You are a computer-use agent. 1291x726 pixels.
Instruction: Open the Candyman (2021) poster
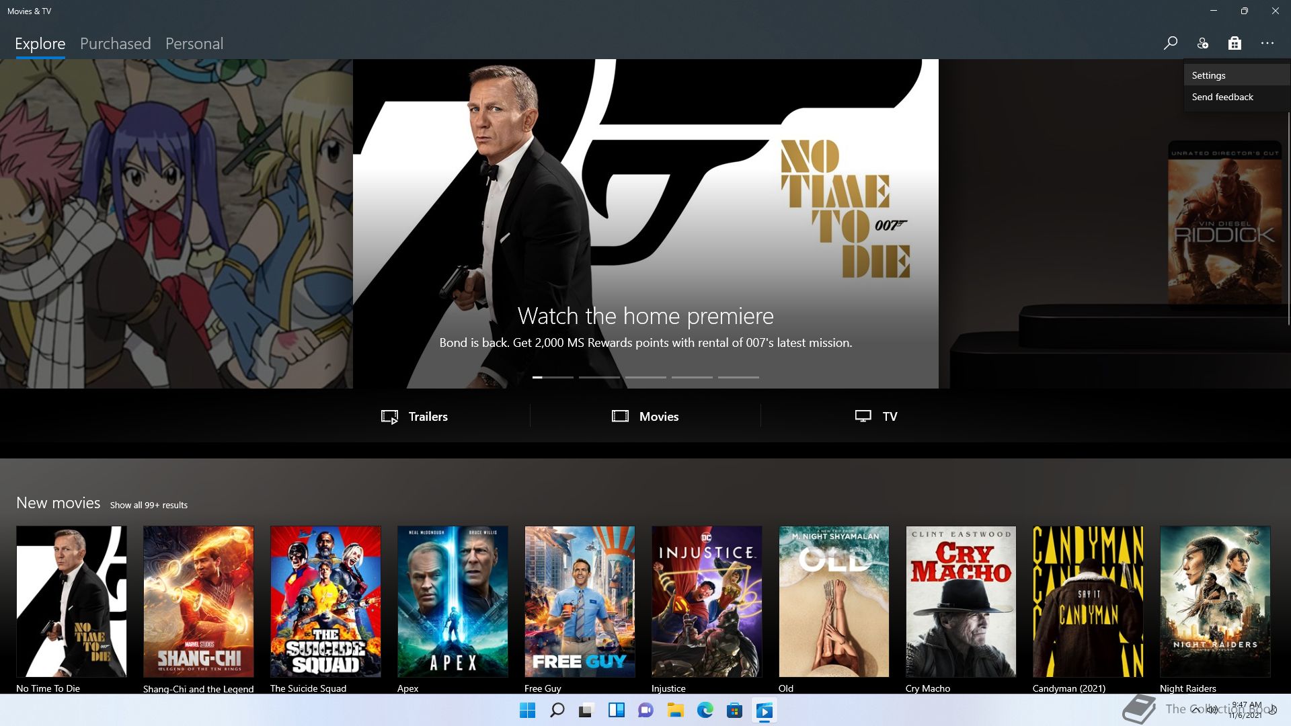click(x=1088, y=602)
